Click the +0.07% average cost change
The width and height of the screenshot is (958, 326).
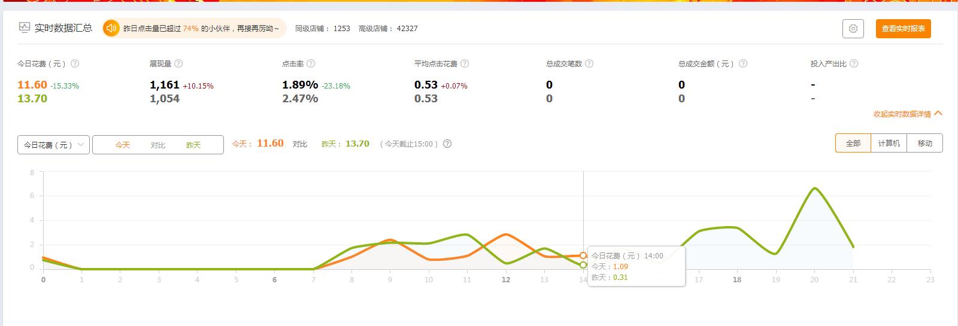454,86
